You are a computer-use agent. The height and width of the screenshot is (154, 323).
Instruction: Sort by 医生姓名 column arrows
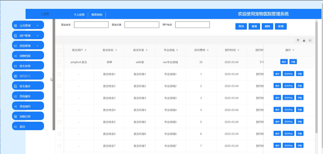point(116,50)
